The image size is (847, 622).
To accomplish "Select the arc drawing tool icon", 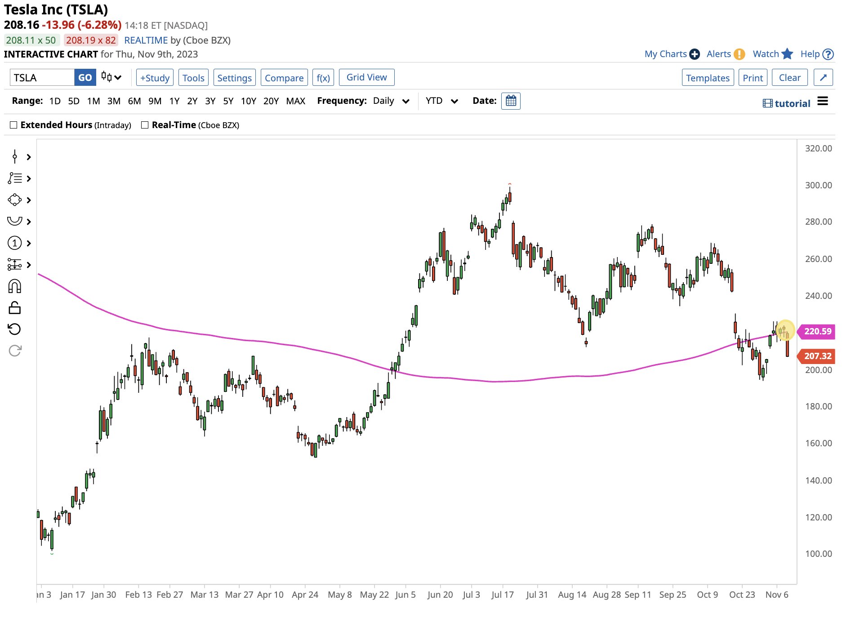I will point(15,221).
